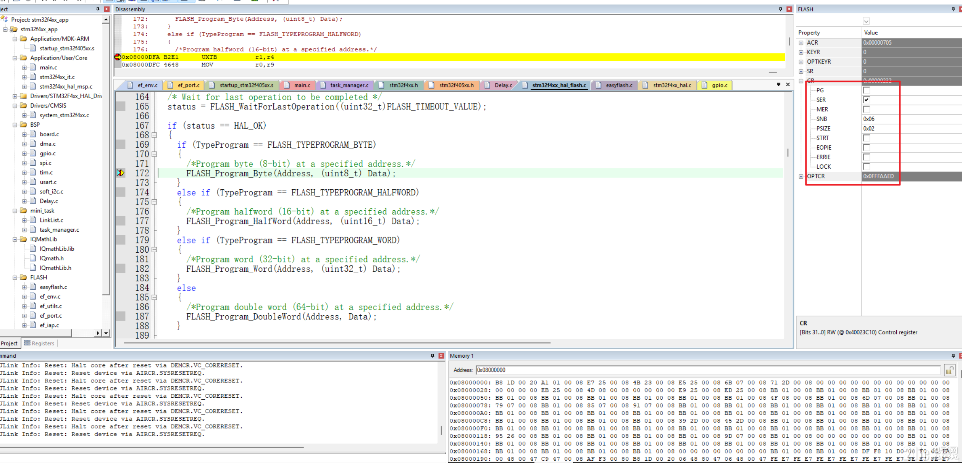Screen dimensions: 962x463
Task: Toggle the Memory 1 address lock icon
Action: tap(949, 370)
